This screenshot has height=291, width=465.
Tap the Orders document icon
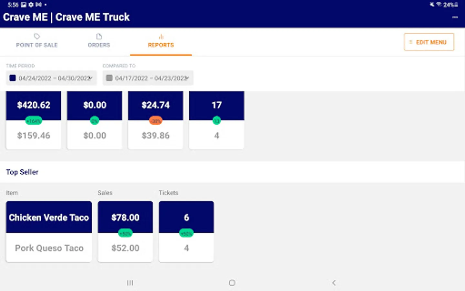pyautogui.click(x=99, y=36)
